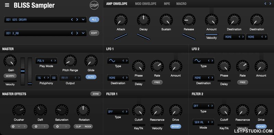Click the Attack curve shape line
This screenshot has height=135, width=274.
[121, 37]
